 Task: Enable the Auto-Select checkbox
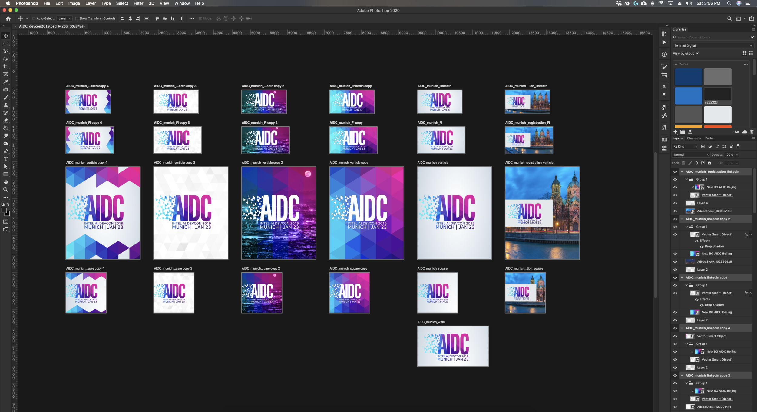click(x=34, y=18)
